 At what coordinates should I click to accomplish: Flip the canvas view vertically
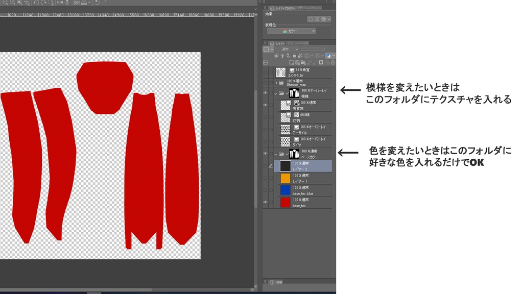tap(67, 3)
